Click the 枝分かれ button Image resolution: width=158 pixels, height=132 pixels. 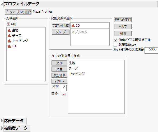[x=59, y=75]
